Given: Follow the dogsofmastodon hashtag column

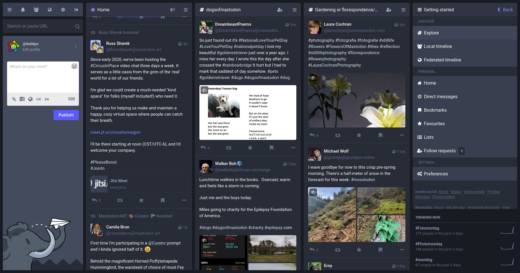Looking at the screenshot, I should click(x=280, y=10).
